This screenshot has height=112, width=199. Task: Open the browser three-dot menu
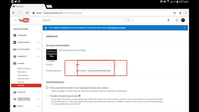point(186,13)
